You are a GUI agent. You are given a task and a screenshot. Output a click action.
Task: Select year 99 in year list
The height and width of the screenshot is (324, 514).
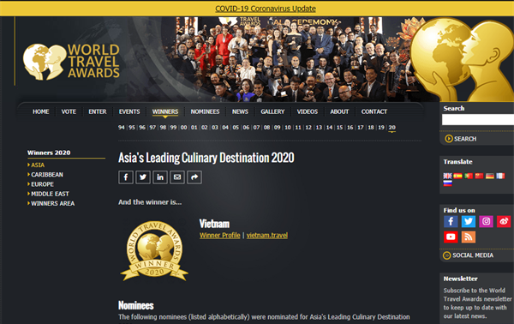click(x=173, y=128)
